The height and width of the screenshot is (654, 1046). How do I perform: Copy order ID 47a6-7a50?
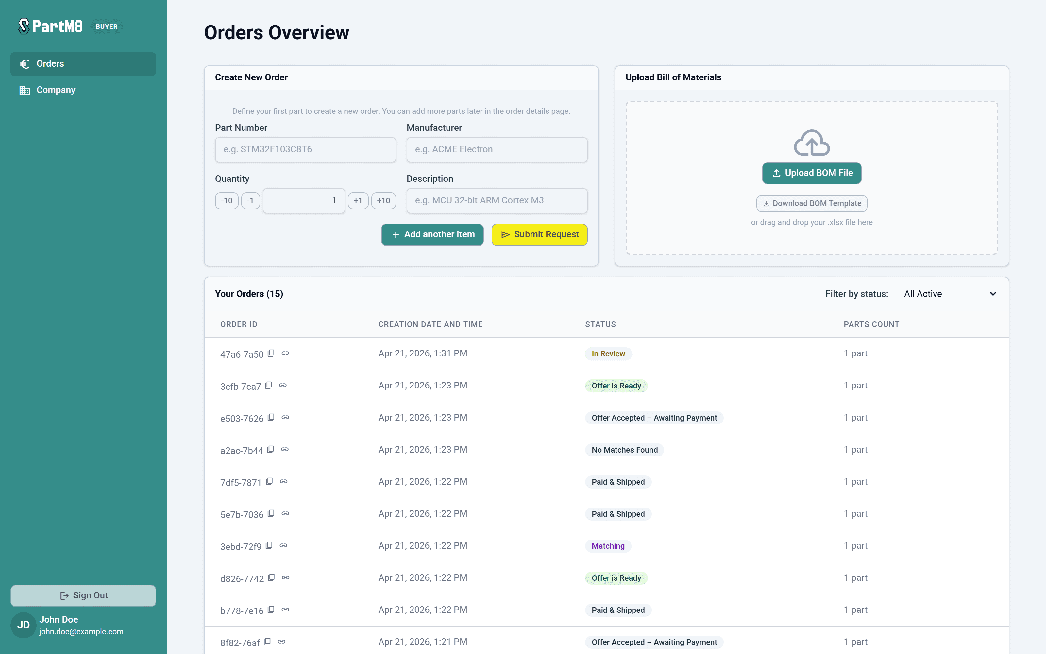(x=271, y=353)
